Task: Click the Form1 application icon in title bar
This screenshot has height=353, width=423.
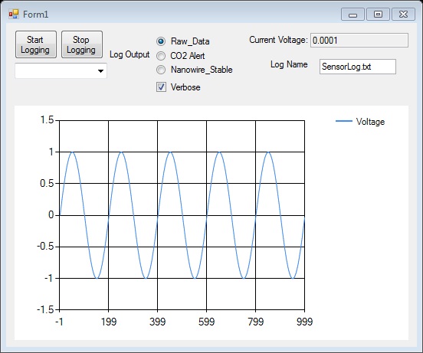Action: point(14,14)
